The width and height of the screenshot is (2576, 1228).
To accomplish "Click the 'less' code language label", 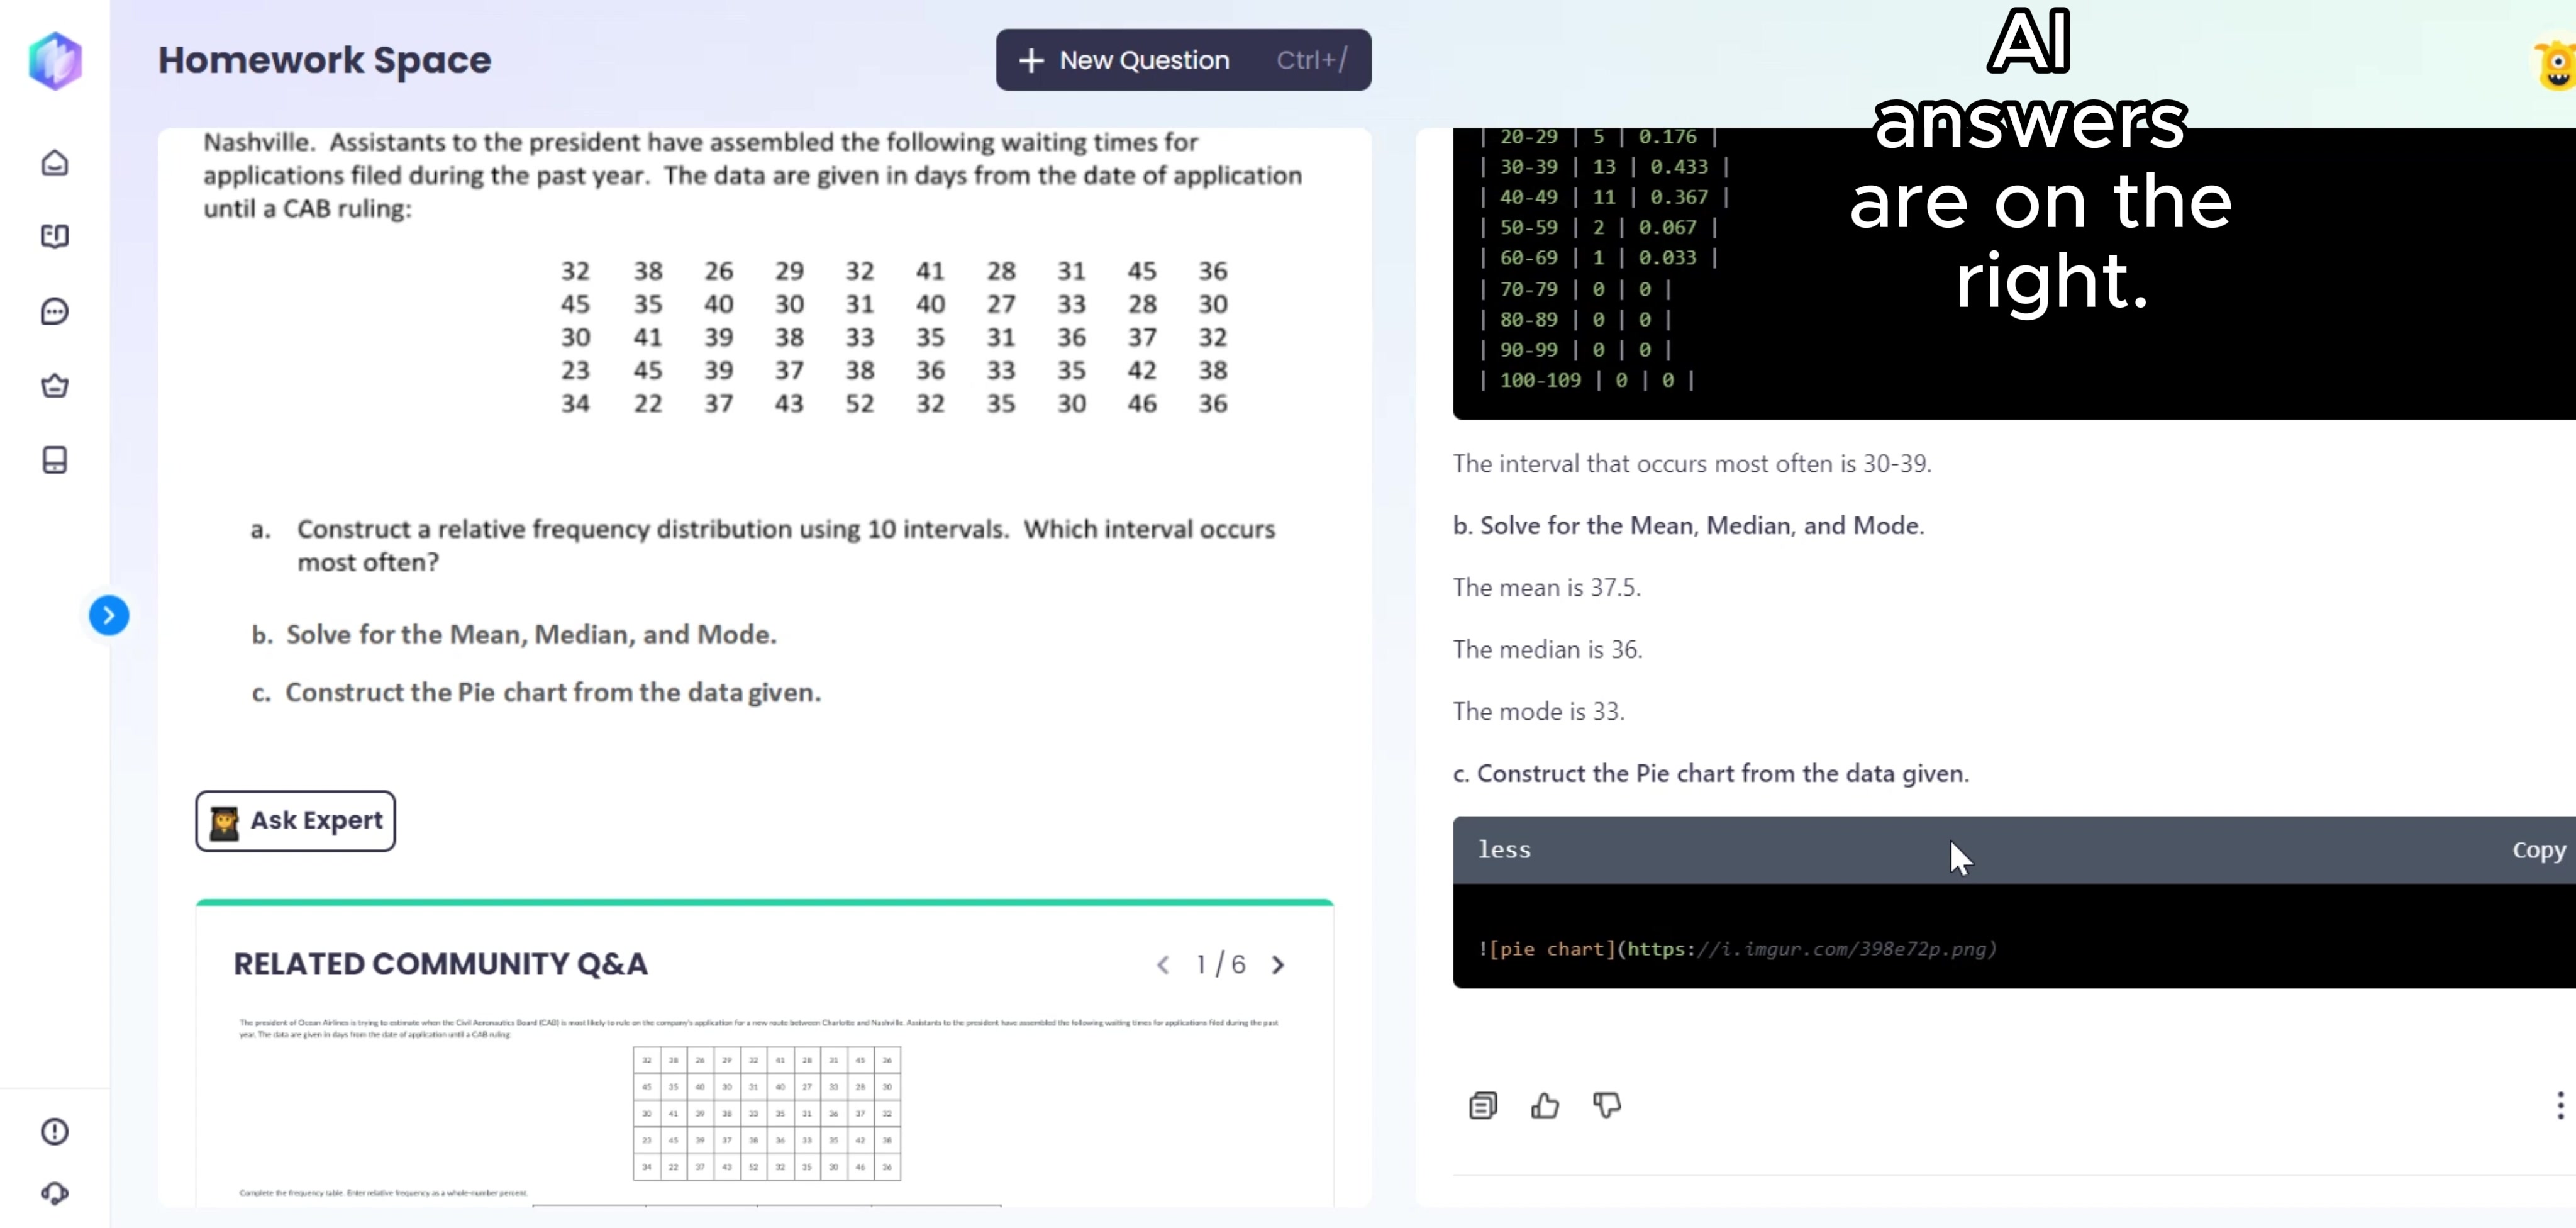I will pyautogui.click(x=1504, y=850).
